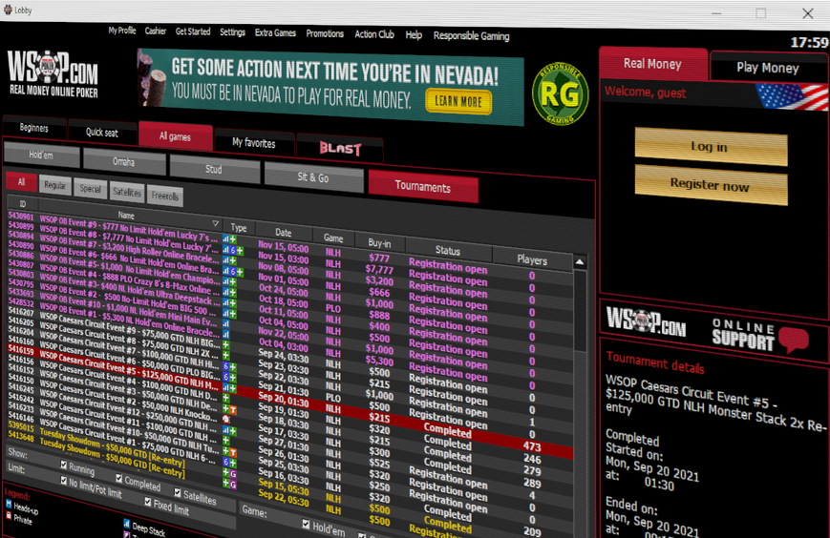
Task: Click the American flag icon
Action: pos(793,97)
